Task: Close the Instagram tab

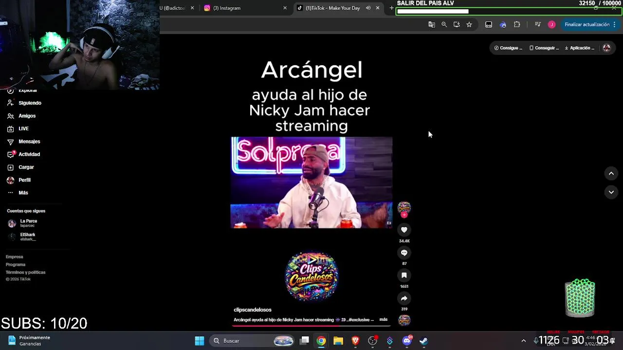Action: coord(285,8)
